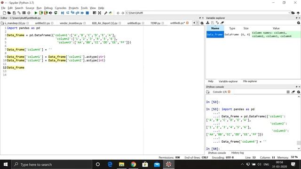Screen dimensions: 301x169
Task: Switch to the Help pane tab
Action: click(x=211, y=81)
